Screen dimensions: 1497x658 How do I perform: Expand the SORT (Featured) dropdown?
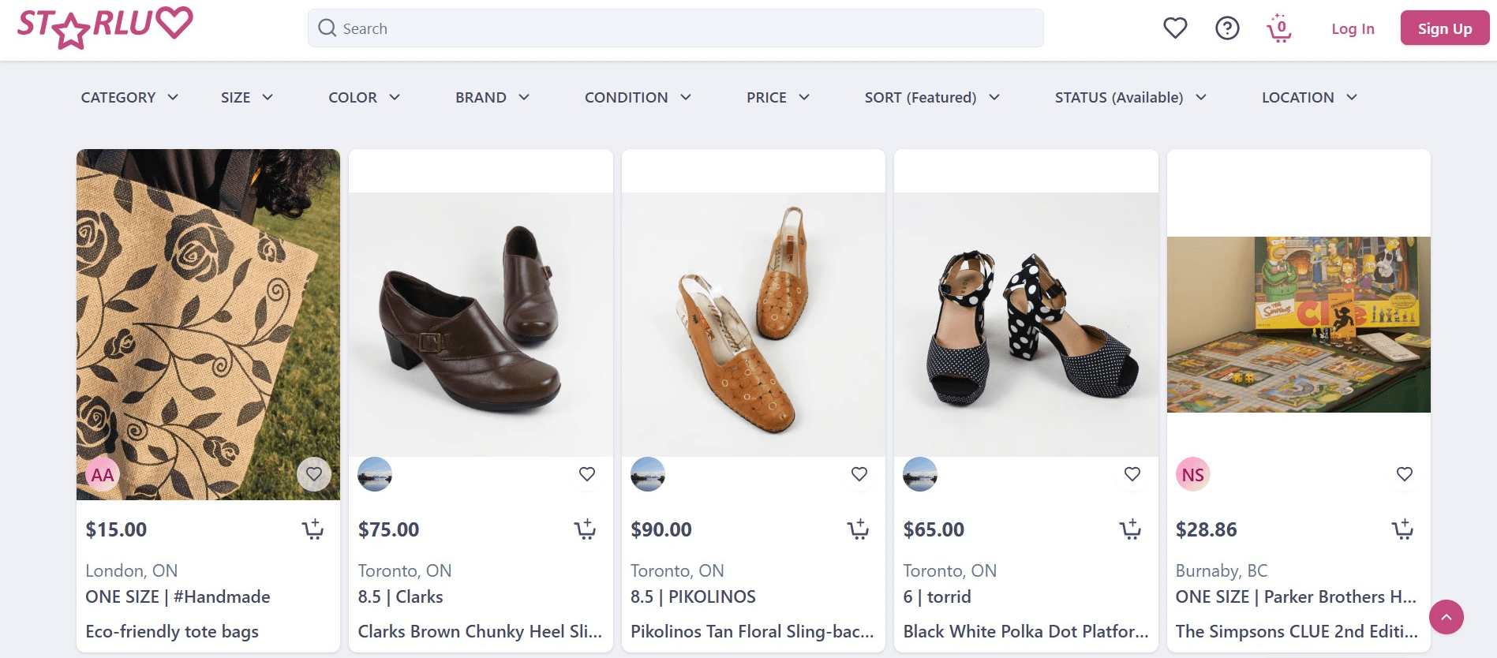932,97
